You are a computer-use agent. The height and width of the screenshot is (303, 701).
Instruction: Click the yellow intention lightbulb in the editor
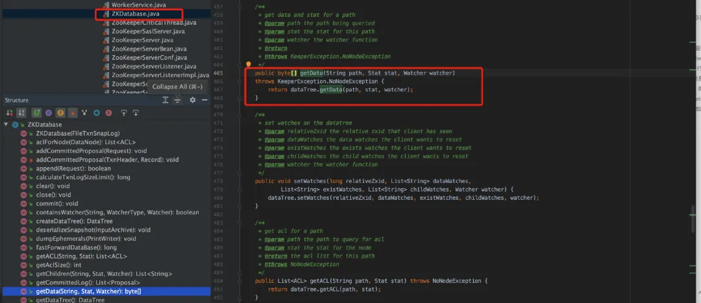coord(249,65)
